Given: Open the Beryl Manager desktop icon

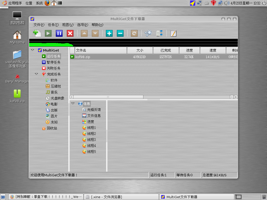Looking at the screenshot, I should [17, 79].
